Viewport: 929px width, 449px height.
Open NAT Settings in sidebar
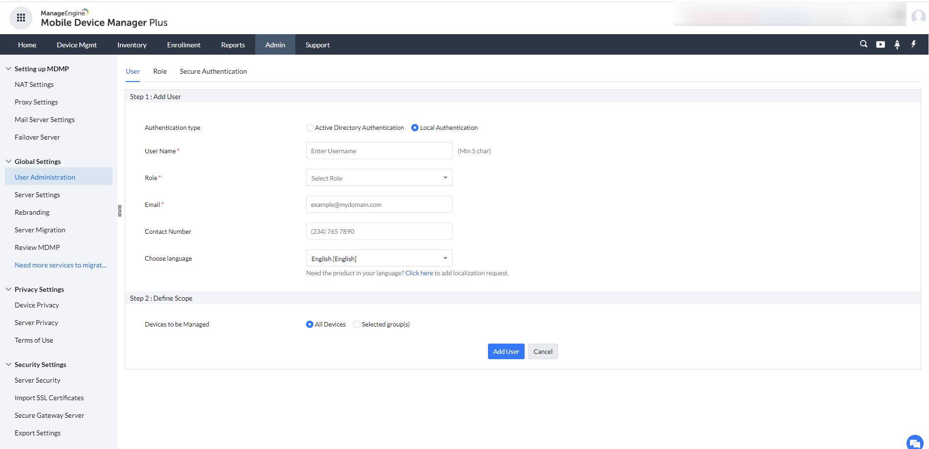(x=34, y=84)
